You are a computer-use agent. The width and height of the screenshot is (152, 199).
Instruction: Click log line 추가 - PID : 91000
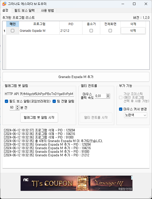pos(46,151)
